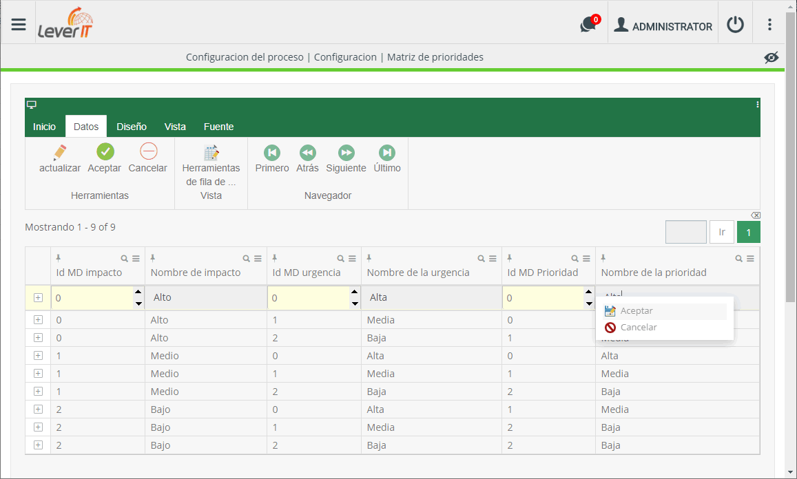Expand row Medio / Baja
The image size is (797, 479).
38,391
